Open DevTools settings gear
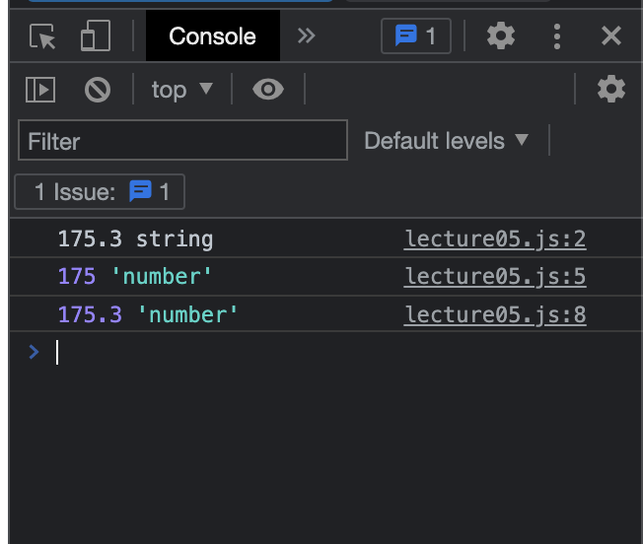Screen dimensions: 643x544 pyautogui.click(x=501, y=36)
